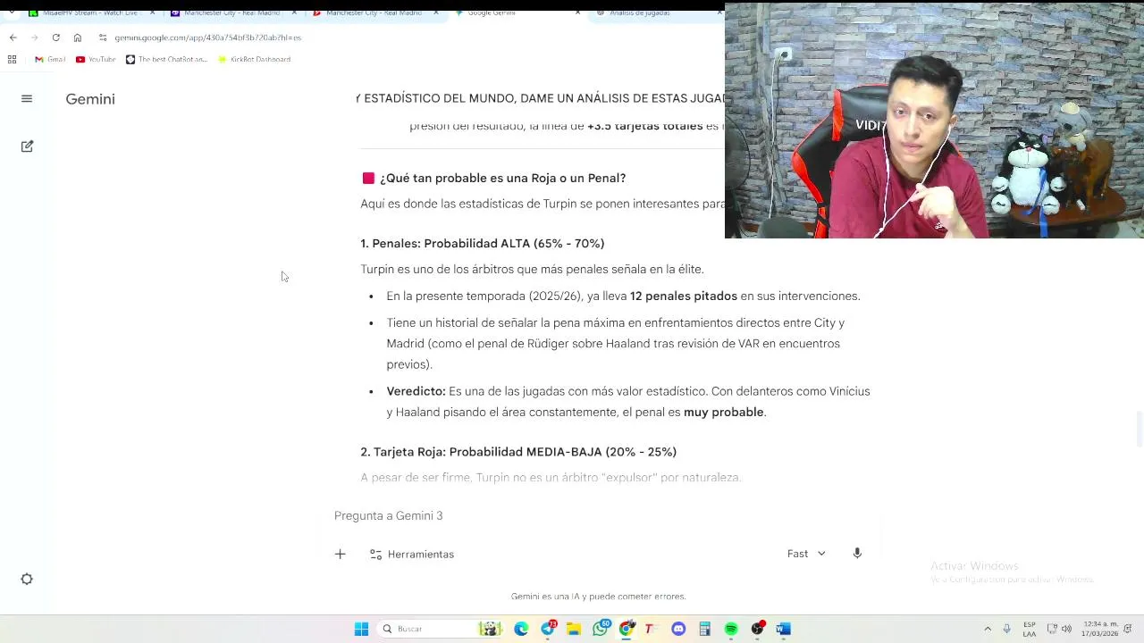This screenshot has height=643, width=1144.
Task: Open Microsoft Edge from taskbar
Action: pyautogui.click(x=521, y=629)
